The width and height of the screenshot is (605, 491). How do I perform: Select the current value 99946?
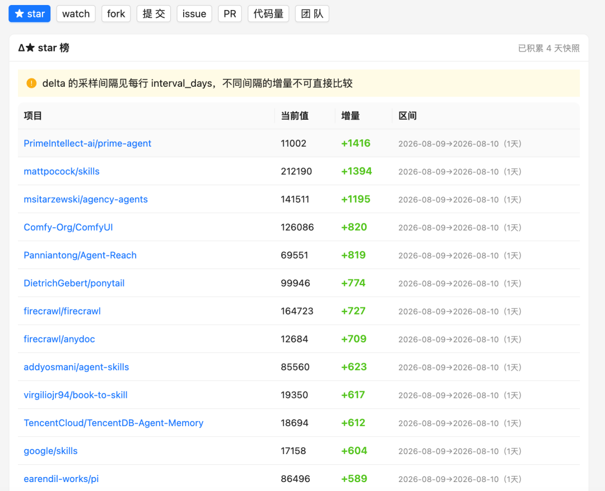click(x=296, y=283)
